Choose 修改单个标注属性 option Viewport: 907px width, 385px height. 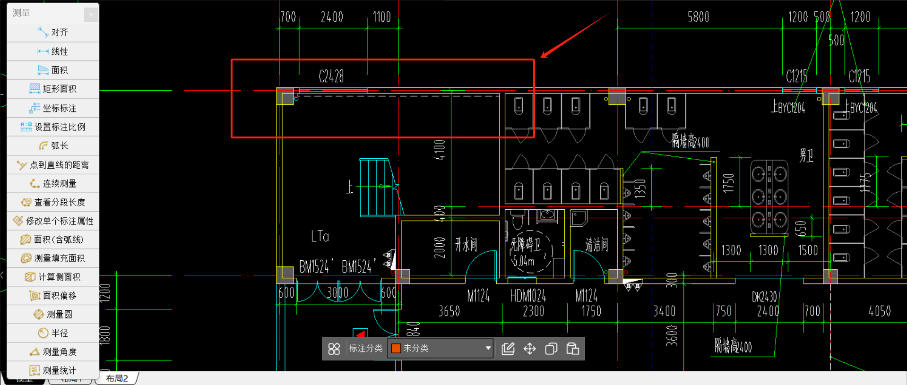(x=53, y=221)
